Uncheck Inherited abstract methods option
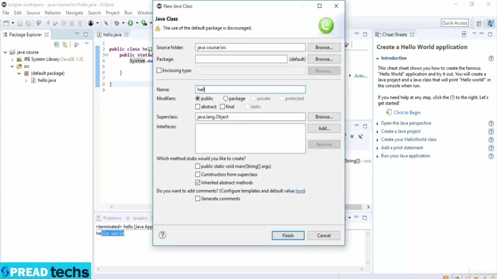Screen dimensions: 497x279 coord(198,183)
